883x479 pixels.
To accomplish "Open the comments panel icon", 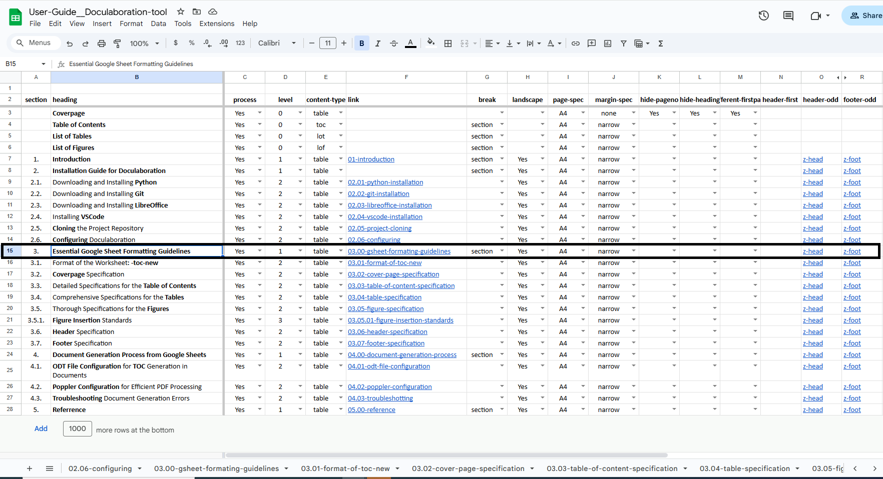I will (788, 15).
